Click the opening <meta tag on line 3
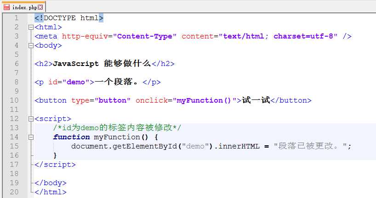 pos(46,36)
